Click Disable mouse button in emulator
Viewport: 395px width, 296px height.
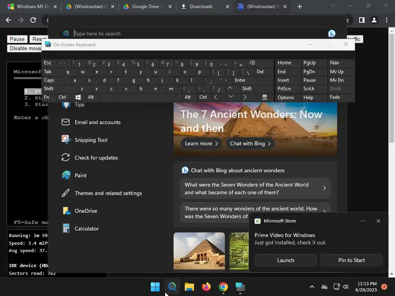click(25, 48)
